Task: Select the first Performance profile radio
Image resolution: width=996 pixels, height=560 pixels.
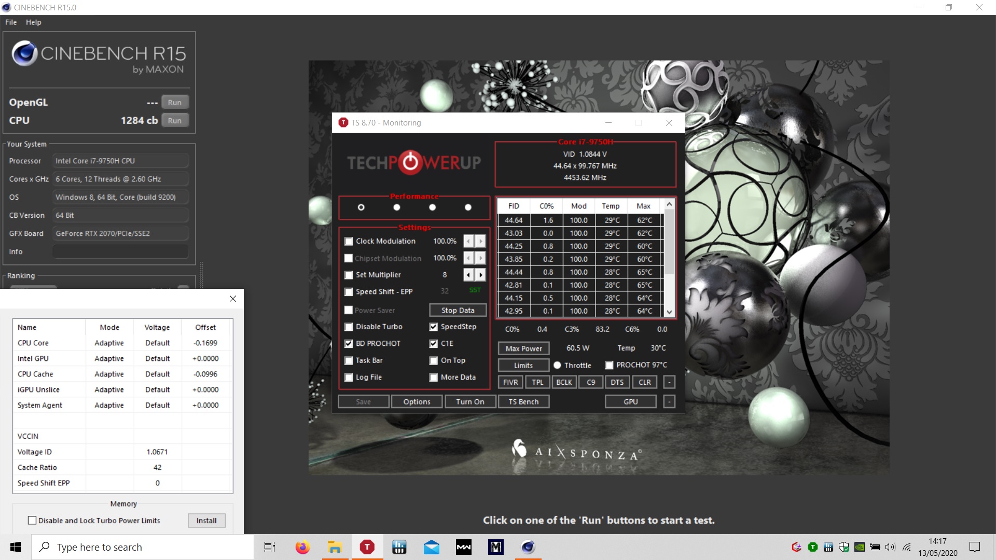Action: (361, 207)
